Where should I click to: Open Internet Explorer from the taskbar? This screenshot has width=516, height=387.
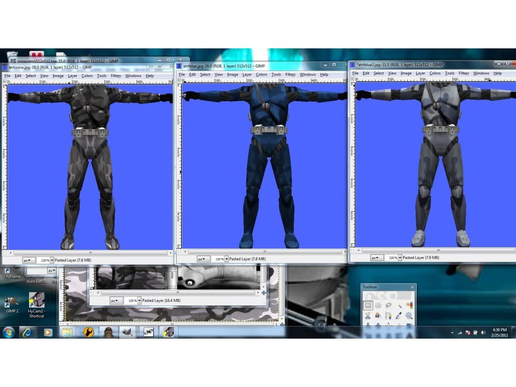[x=27, y=333]
